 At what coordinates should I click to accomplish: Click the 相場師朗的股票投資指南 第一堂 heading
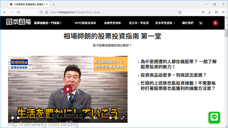coord(112,36)
